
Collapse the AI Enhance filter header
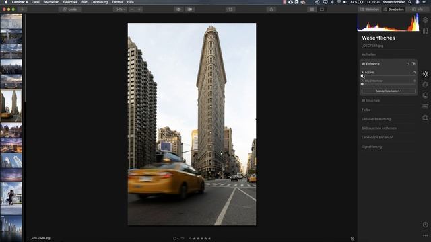[370, 64]
